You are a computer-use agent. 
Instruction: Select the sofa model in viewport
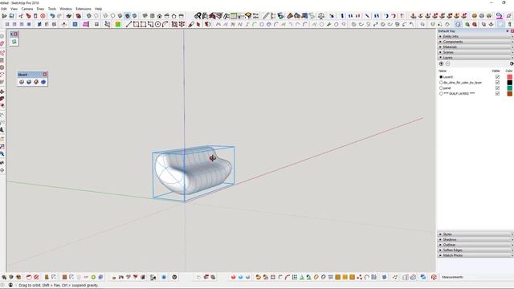tap(194, 170)
